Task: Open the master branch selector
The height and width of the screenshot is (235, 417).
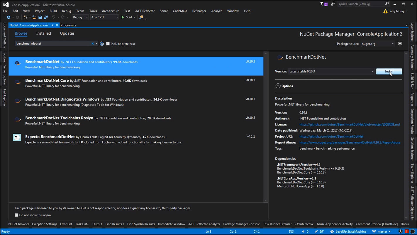Action: [x=382, y=232]
